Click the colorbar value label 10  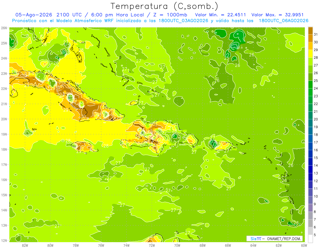[316, 196]
